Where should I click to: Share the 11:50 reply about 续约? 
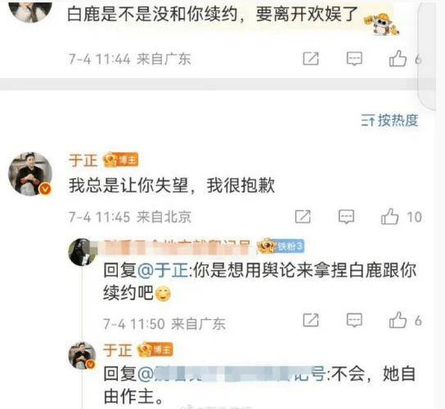click(x=311, y=320)
